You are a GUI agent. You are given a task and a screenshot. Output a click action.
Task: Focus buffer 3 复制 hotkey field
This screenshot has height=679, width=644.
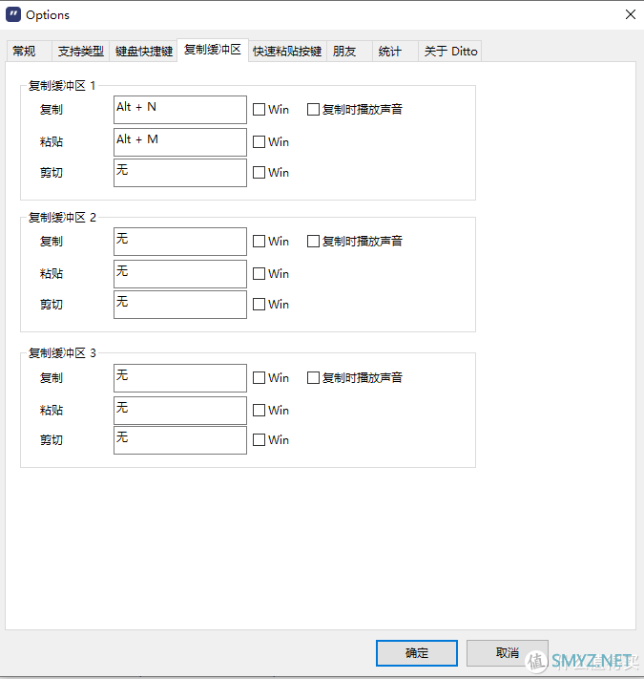point(180,378)
